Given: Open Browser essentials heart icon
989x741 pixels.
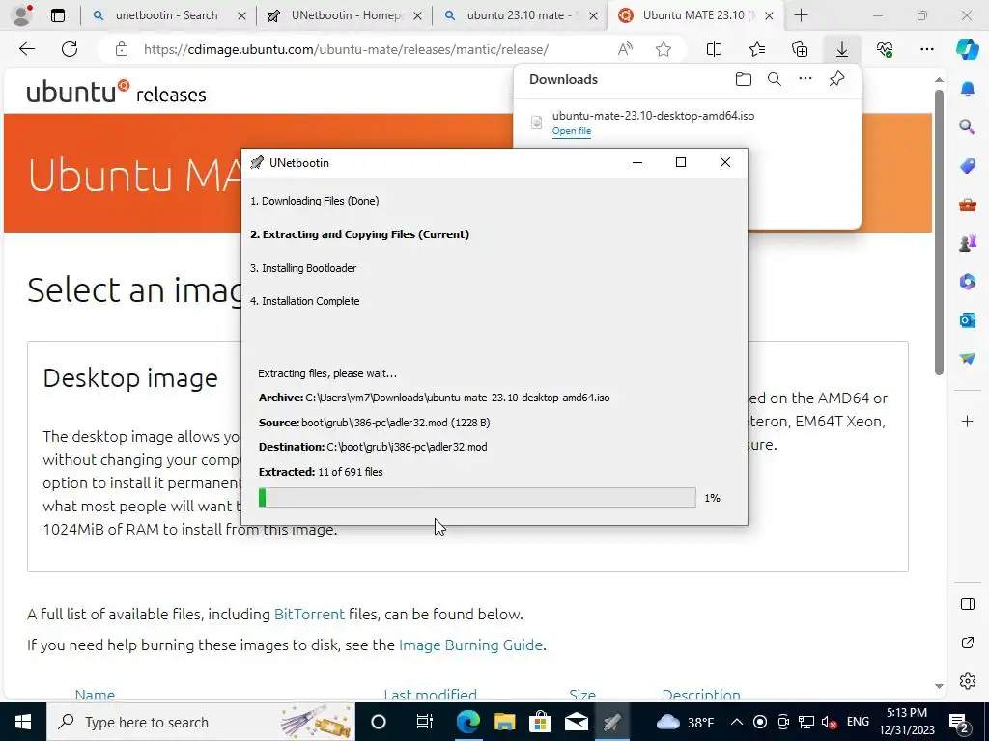Looking at the screenshot, I should tap(885, 49).
